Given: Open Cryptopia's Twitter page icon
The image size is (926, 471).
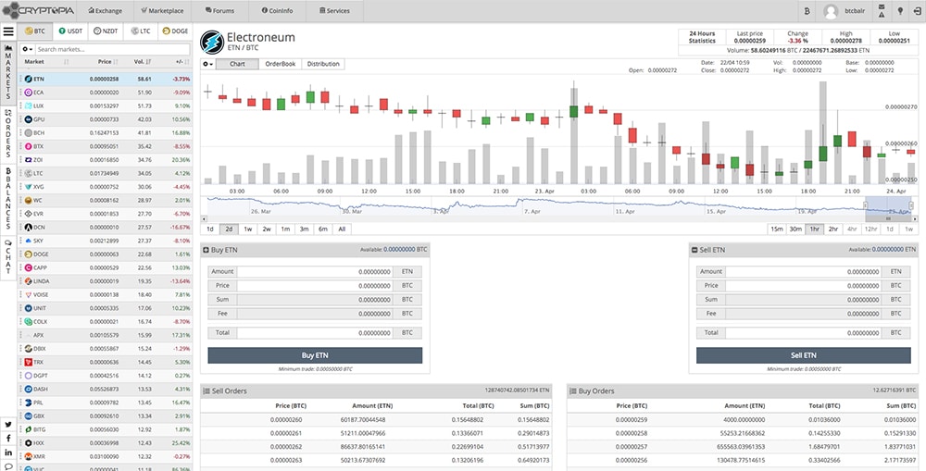Looking at the screenshot, I should (8, 425).
